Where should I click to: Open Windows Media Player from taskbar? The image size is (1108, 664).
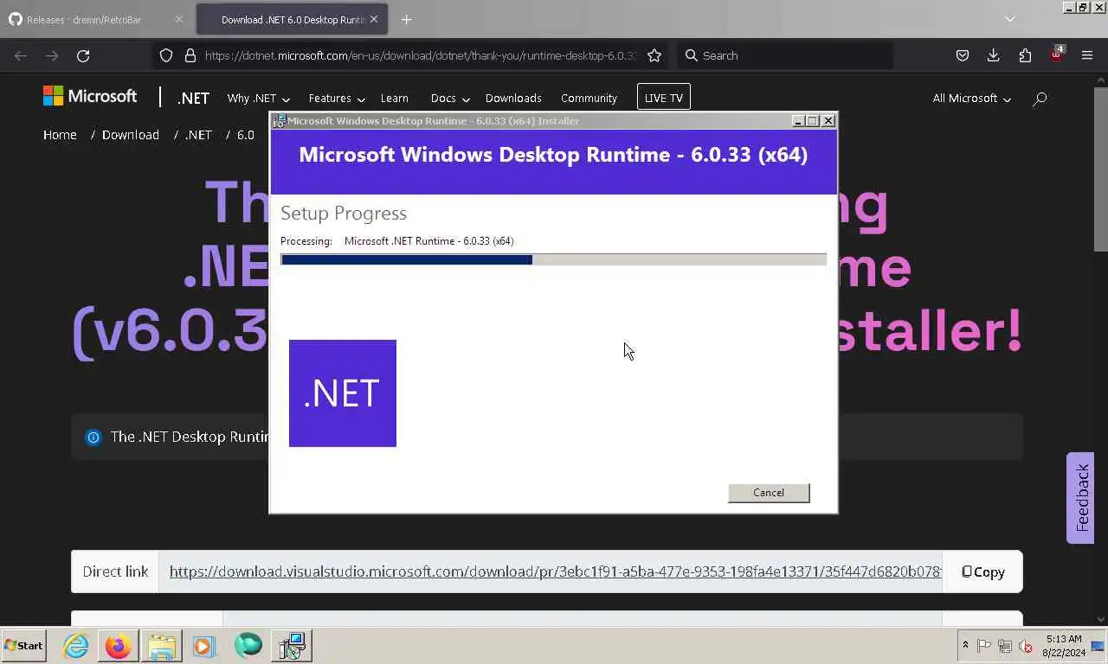point(204,646)
